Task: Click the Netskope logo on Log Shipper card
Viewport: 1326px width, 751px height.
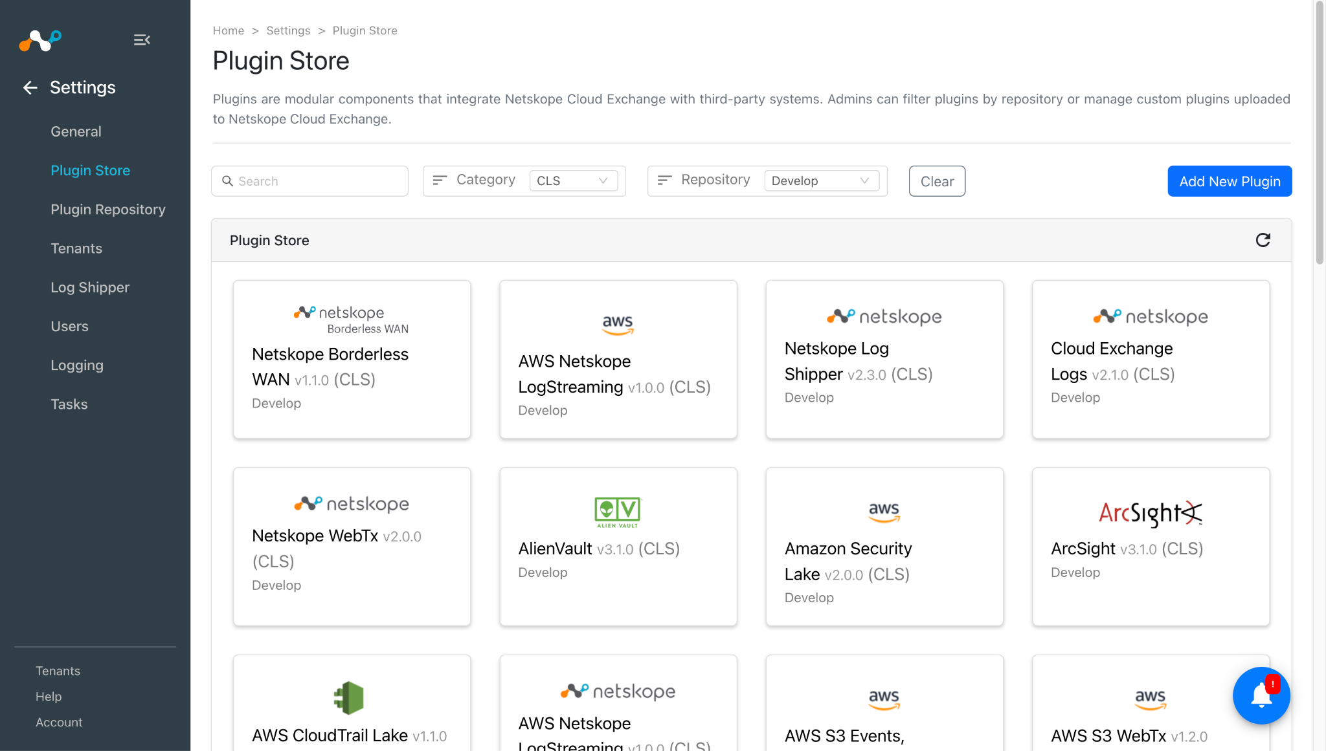Action: pyautogui.click(x=884, y=316)
